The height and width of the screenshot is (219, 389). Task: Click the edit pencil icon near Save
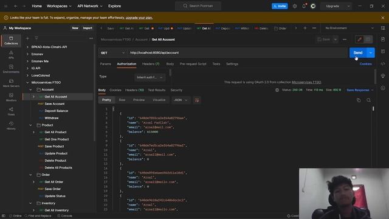[359, 39]
